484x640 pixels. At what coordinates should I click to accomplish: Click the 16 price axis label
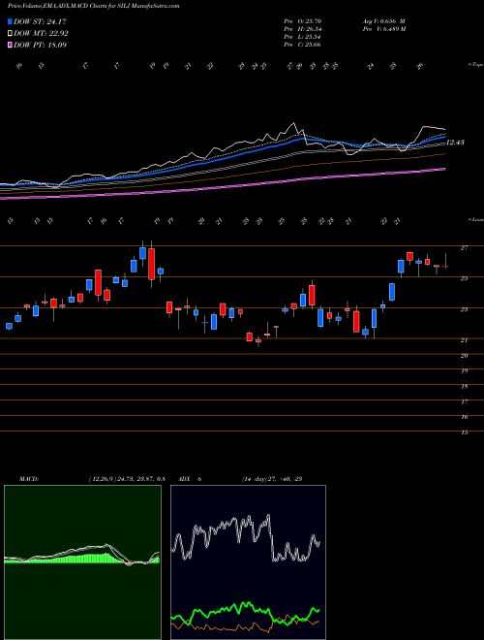(465, 417)
